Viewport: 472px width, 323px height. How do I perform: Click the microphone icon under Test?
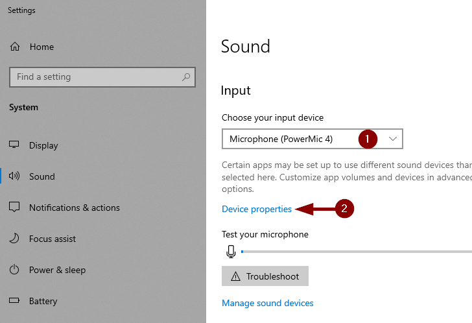pyautogui.click(x=231, y=252)
